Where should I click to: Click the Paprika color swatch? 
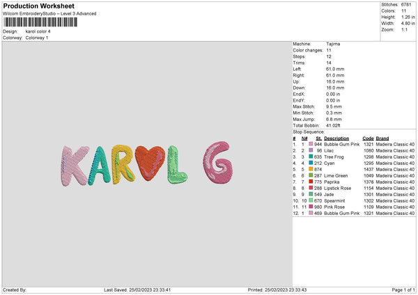311,182
